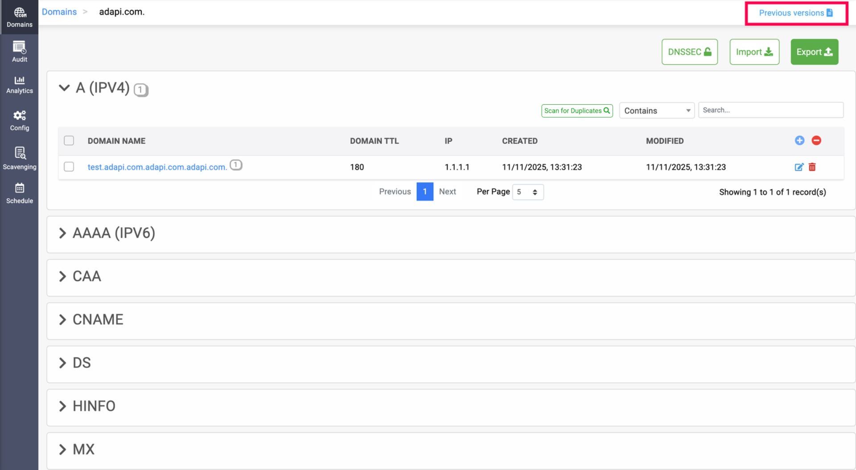Open Previous versions link
This screenshot has height=470, width=856.
coord(795,13)
